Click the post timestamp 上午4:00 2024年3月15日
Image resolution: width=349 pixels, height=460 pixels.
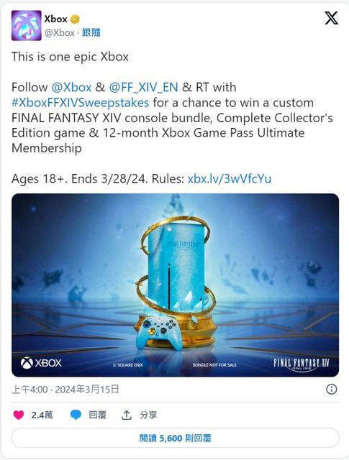pos(65,390)
